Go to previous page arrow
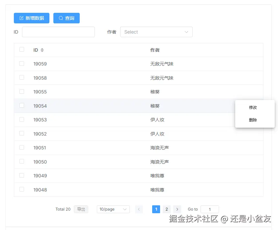The height and width of the screenshot is (230, 278). (x=139, y=209)
